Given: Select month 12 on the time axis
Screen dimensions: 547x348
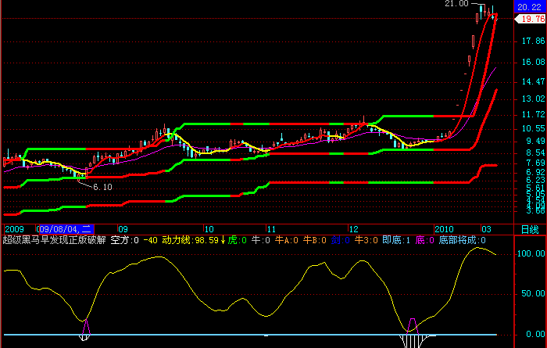Looking at the screenshot, I should tap(354, 229).
